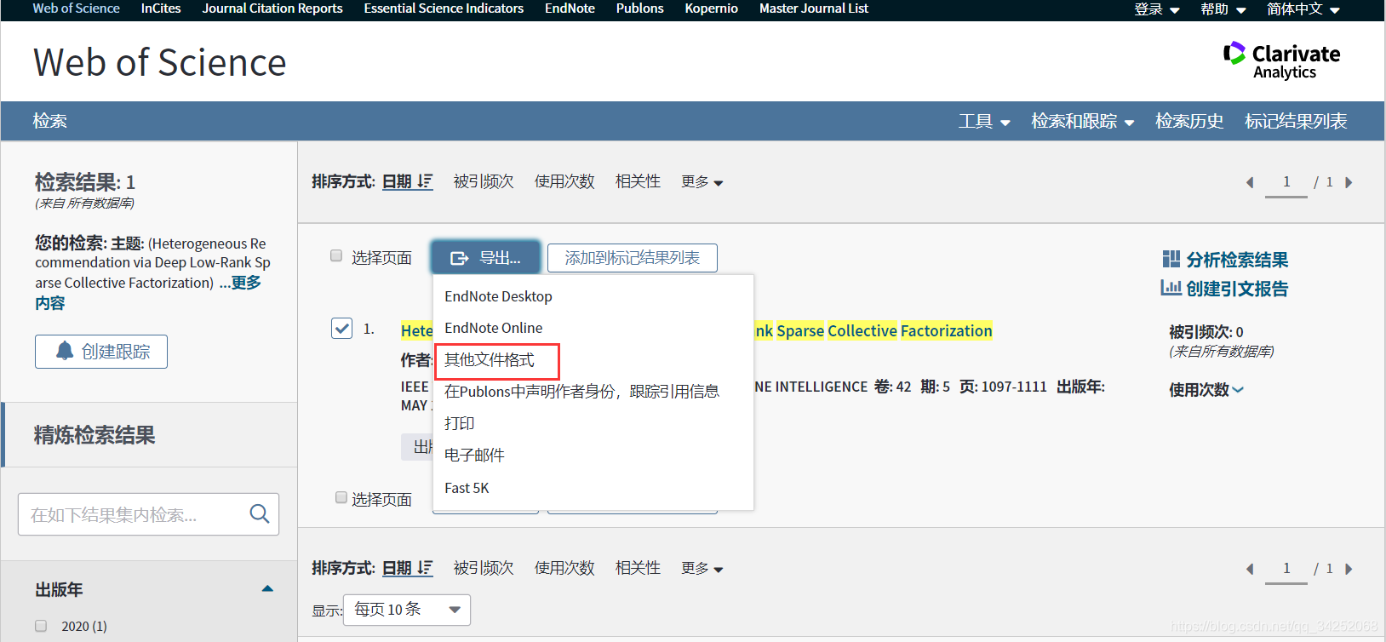Screen dimensions: 1386x642
Task: Click 添加到标记结果列表 button
Action: [x=633, y=258]
